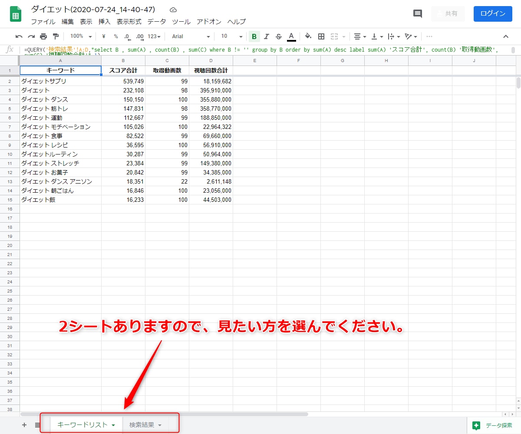Open the キーワードリスト tab dropdown arrow

[113, 425]
